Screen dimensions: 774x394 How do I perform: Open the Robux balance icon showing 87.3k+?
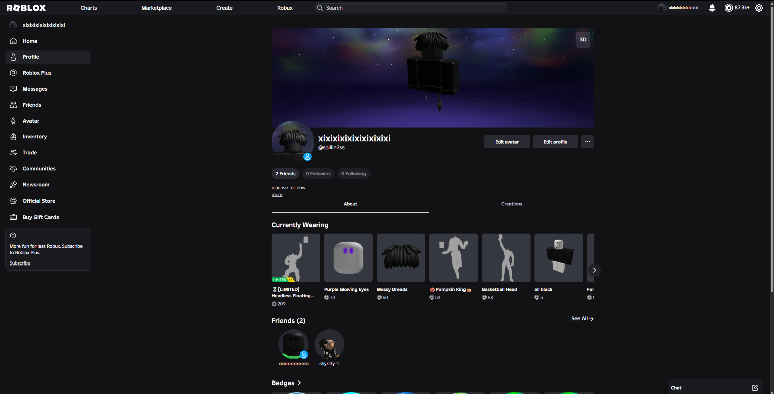tap(729, 8)
